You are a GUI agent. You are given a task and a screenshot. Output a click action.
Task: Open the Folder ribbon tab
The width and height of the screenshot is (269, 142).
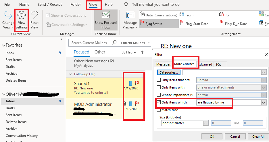click(76, 5)
